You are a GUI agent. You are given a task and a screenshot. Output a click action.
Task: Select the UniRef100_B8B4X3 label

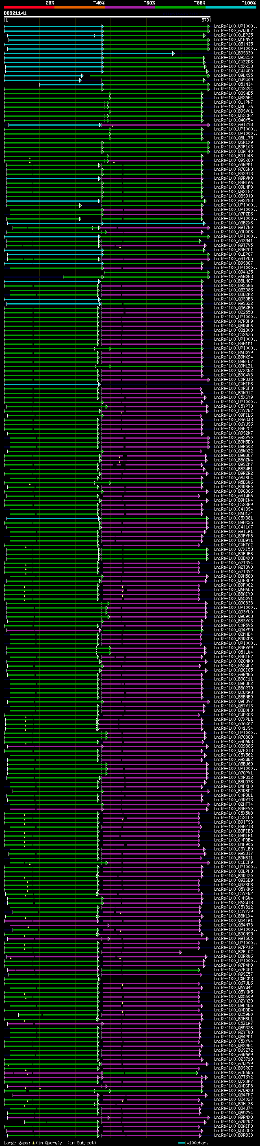pyautogui.click(x=233, y=558)
